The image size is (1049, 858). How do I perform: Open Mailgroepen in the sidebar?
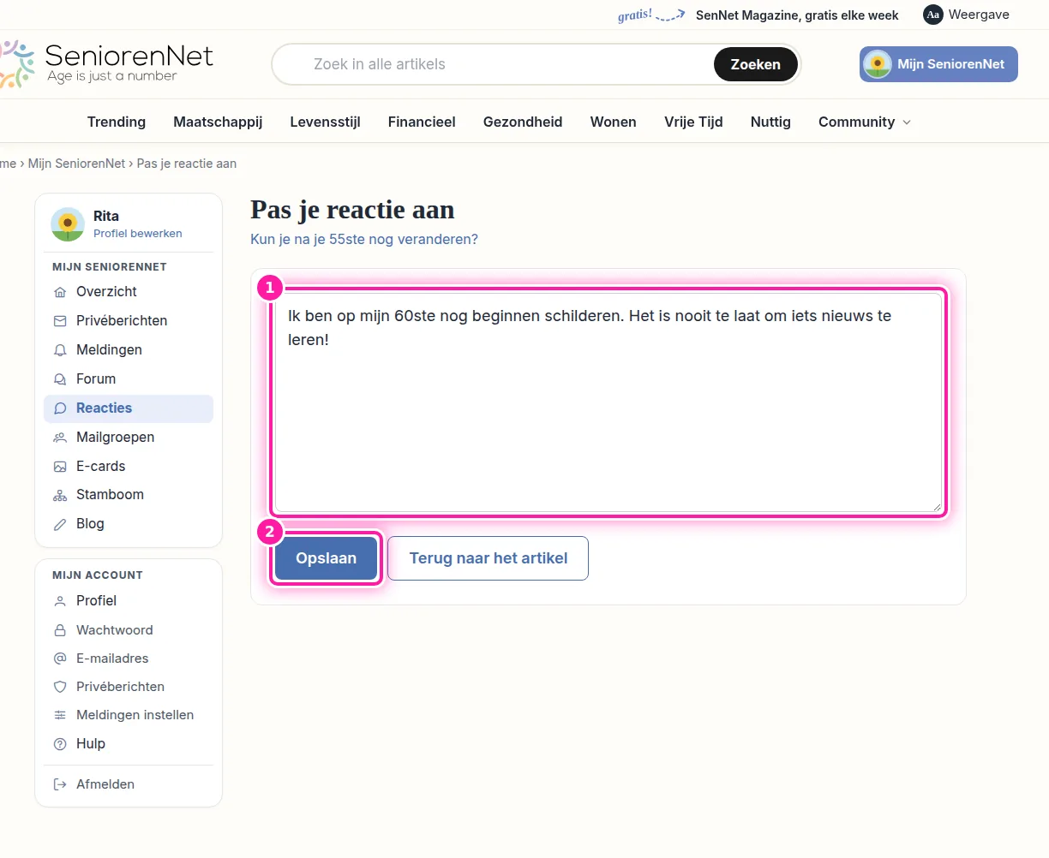click(x=129, y=438)
